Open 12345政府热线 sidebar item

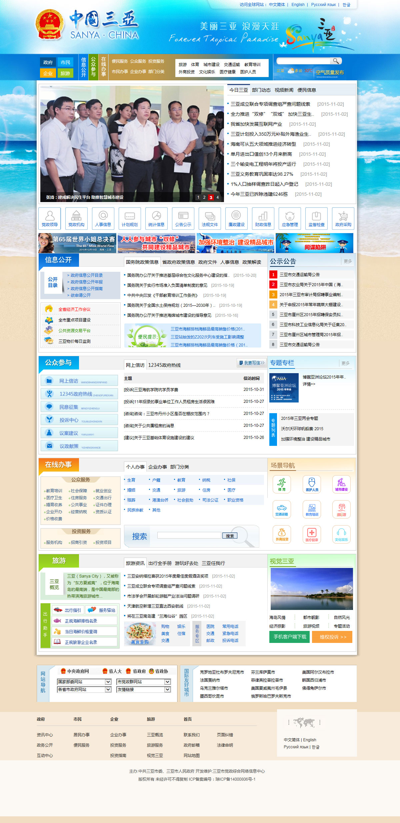tap(79, 394)
